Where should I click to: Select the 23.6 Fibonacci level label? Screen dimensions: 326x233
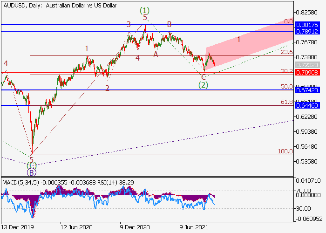pyautogui.click(x=287, y=52)
